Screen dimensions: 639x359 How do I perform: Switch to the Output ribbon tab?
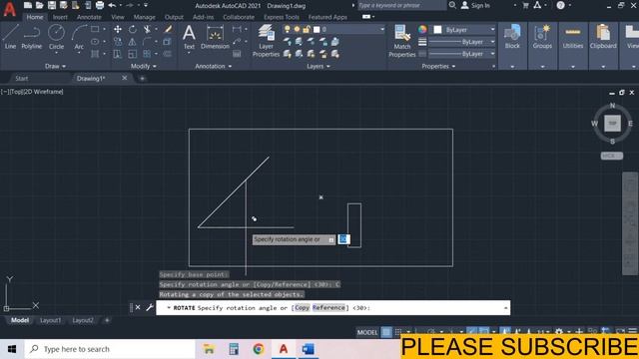[x=174, y=17]
